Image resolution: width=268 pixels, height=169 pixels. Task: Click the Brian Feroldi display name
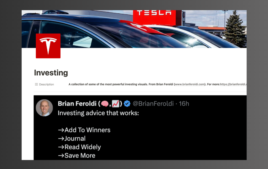[77, 104]
